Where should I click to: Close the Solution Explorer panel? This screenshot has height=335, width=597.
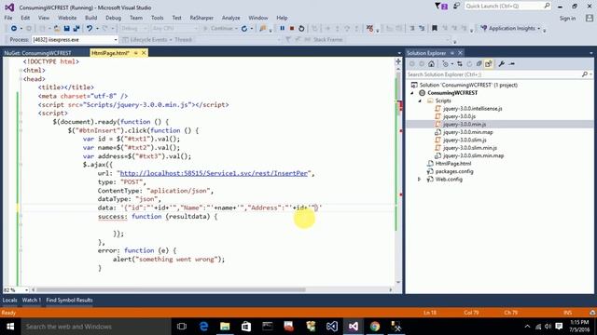point(460,53)
